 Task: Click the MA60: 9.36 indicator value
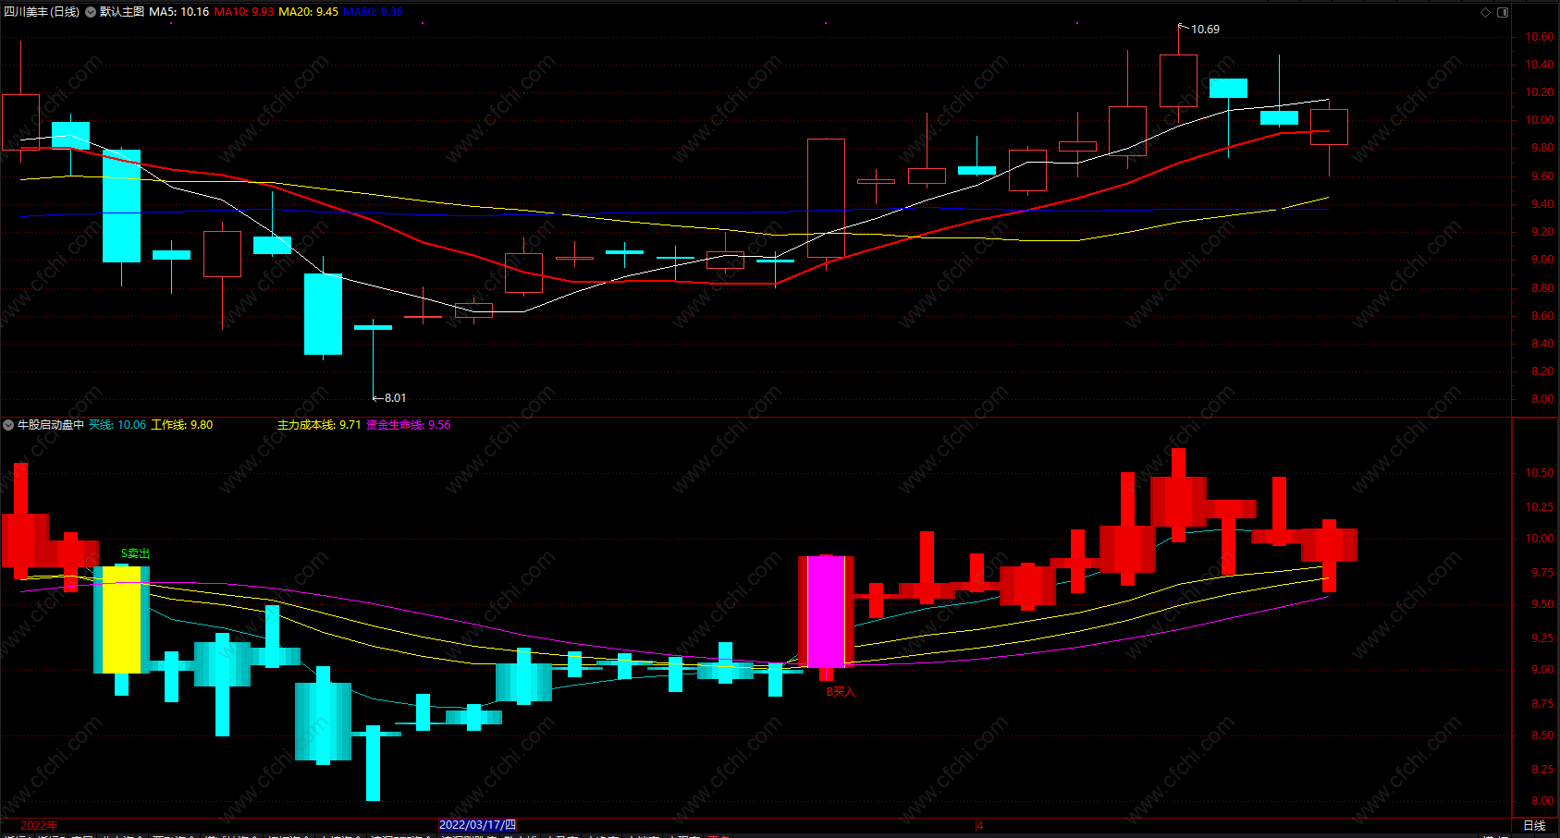[374, 12]
